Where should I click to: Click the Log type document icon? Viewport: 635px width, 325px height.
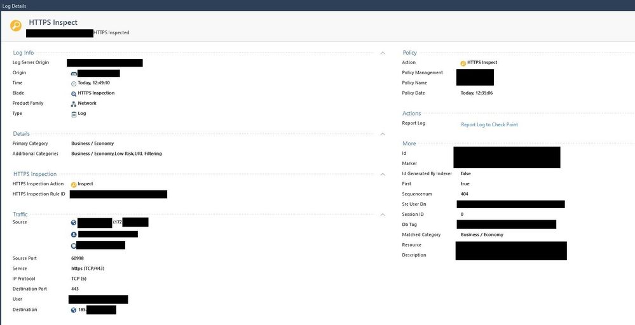click(x=74, y=114)
